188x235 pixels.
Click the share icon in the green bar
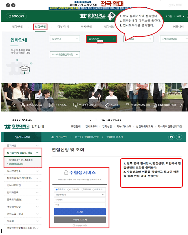click(x=179, y=137)
